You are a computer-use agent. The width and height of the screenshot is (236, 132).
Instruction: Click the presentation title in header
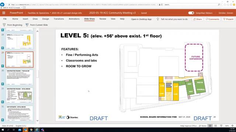click(112, 13)
